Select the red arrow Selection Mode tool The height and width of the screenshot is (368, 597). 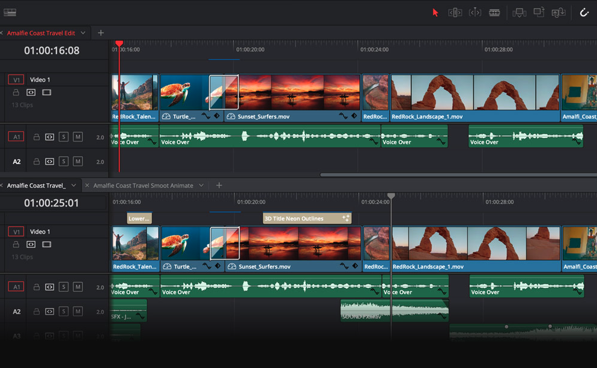[x=435, y=12]
